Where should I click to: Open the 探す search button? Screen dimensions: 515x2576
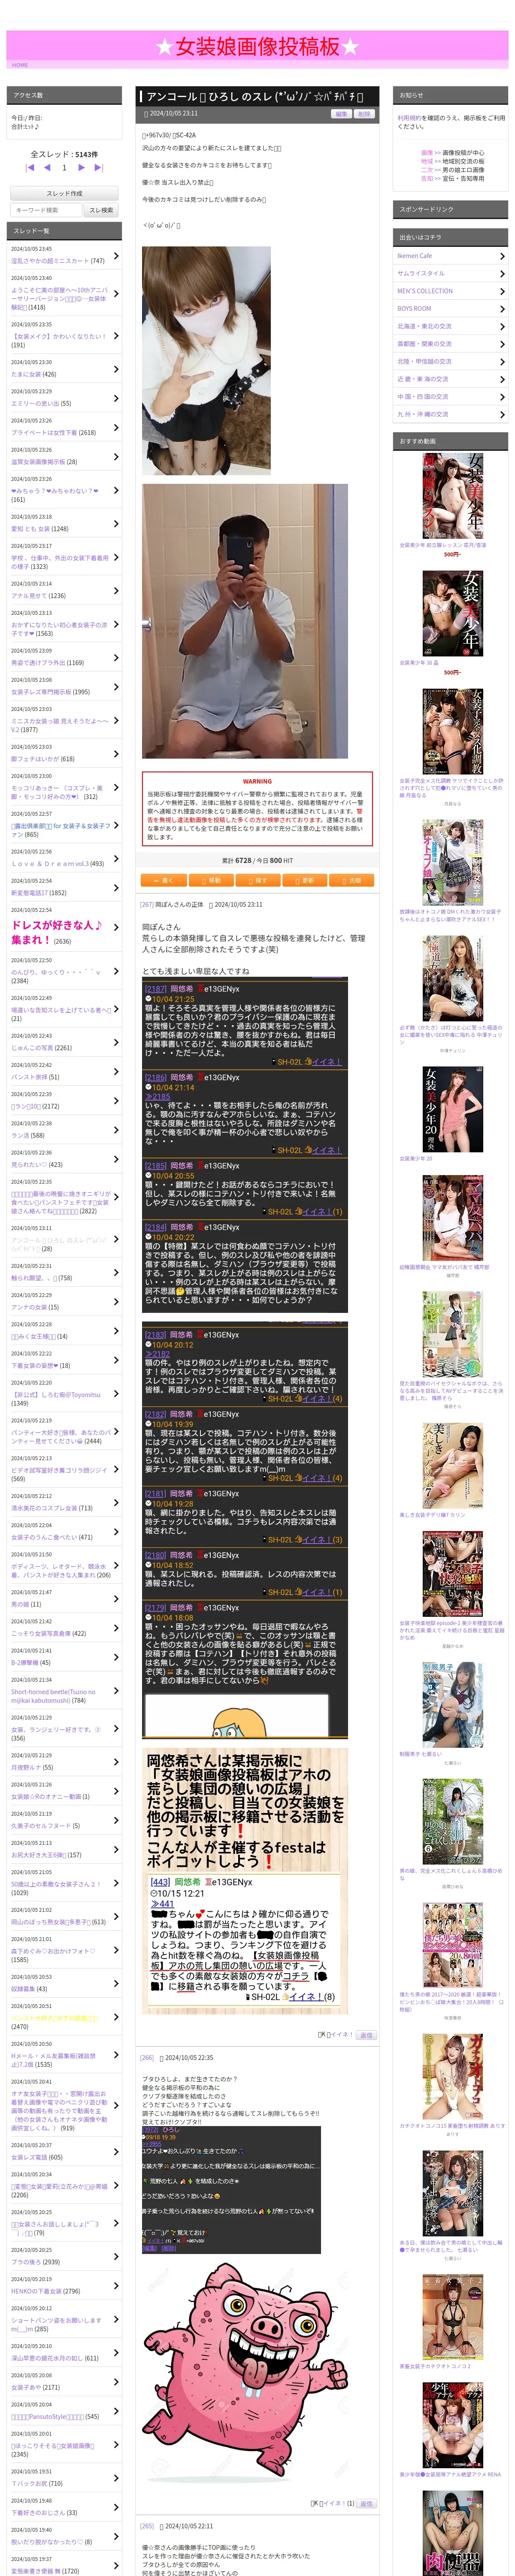pyautogui.click(x=257, y=880)
